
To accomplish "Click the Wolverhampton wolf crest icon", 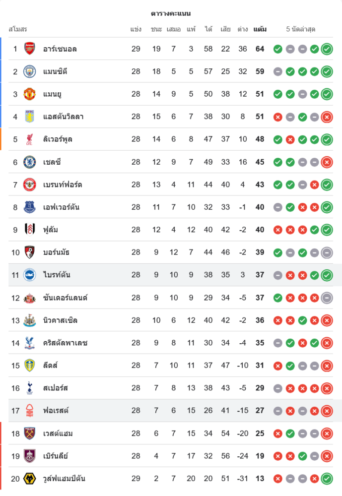I will (x=30, y=479).
